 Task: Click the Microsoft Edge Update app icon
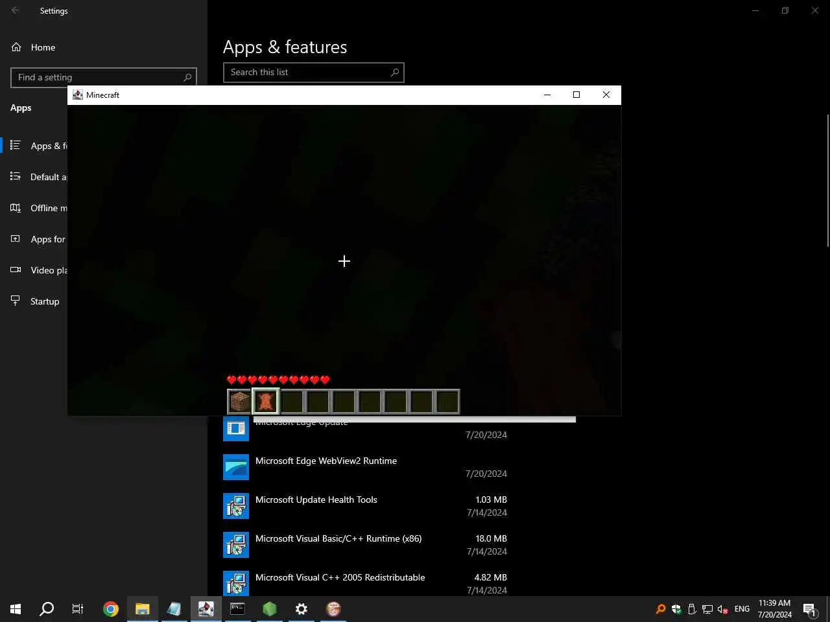coord(236,428)
